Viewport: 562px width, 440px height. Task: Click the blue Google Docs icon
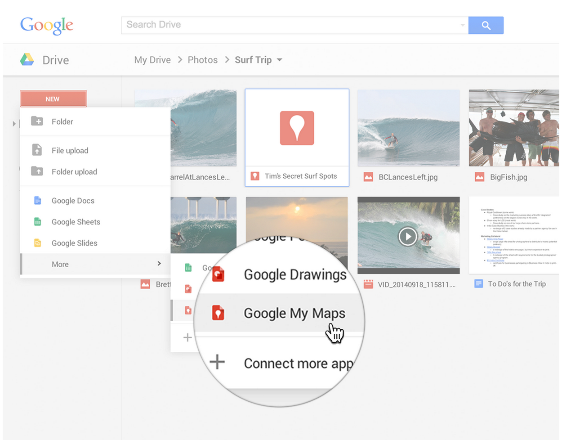click(38, 200)
